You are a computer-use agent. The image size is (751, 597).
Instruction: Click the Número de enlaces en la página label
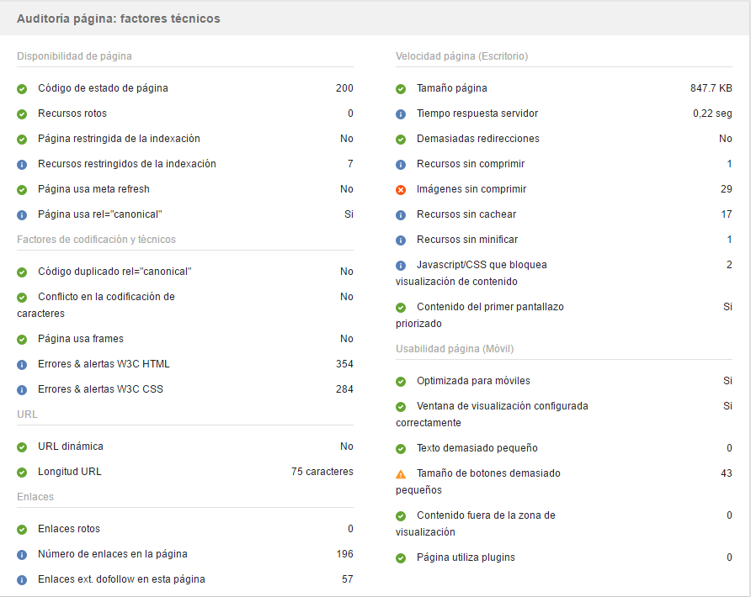(113, 554)
